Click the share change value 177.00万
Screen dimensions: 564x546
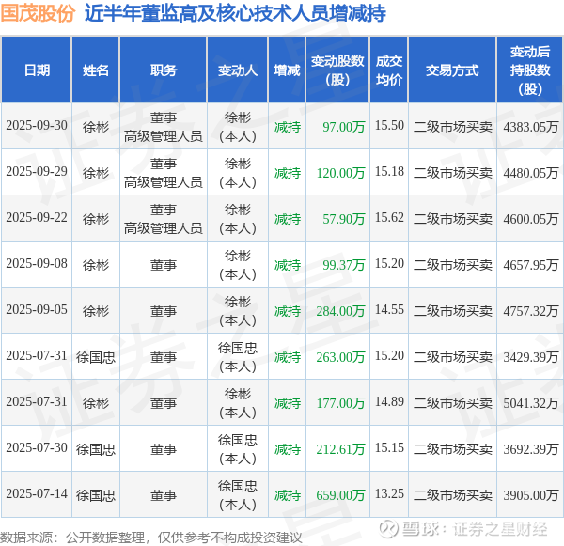tap(340, 403)
